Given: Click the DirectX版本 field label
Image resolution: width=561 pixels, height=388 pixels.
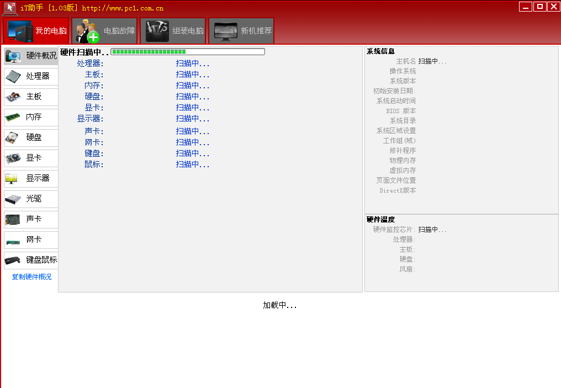Looking at the screenshot, I should coord(398,190).
